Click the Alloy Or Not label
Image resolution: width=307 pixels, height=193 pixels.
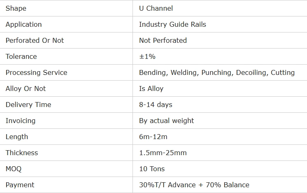pos(26,88)
